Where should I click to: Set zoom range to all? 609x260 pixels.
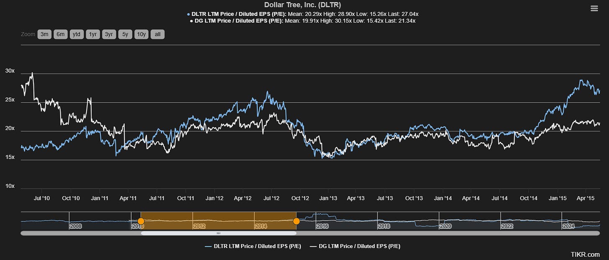coord(157,34)
